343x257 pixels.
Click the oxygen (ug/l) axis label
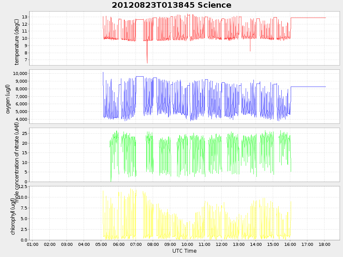(x=8, y=99)
